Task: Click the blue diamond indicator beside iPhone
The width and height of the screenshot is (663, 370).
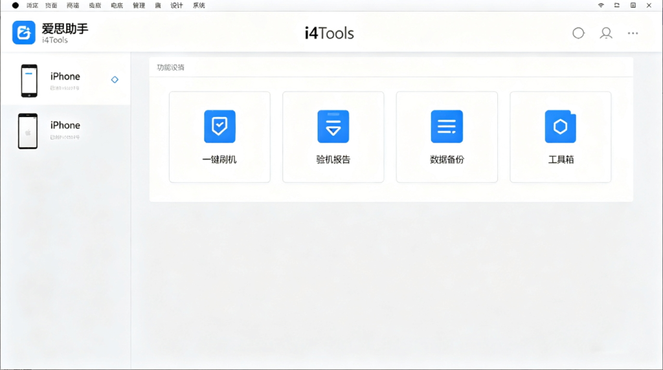Action: 115,80
